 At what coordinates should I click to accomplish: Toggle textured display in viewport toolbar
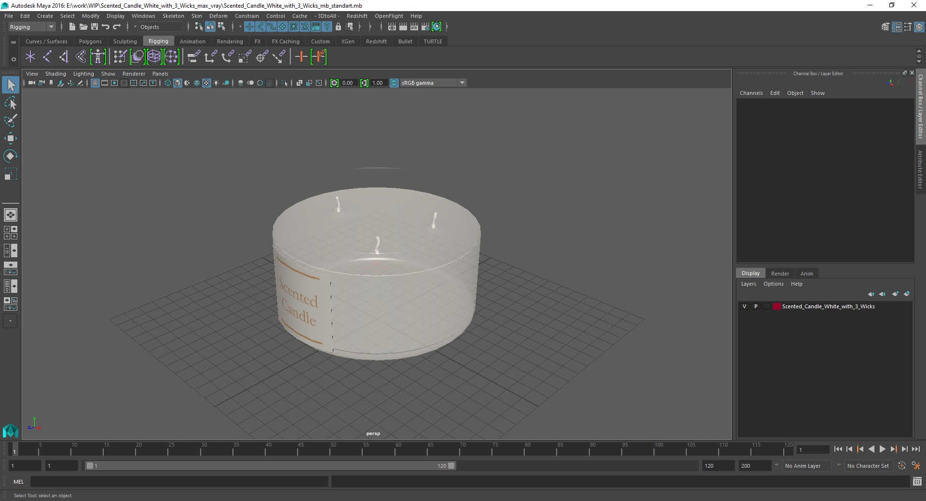pos(206,83)
